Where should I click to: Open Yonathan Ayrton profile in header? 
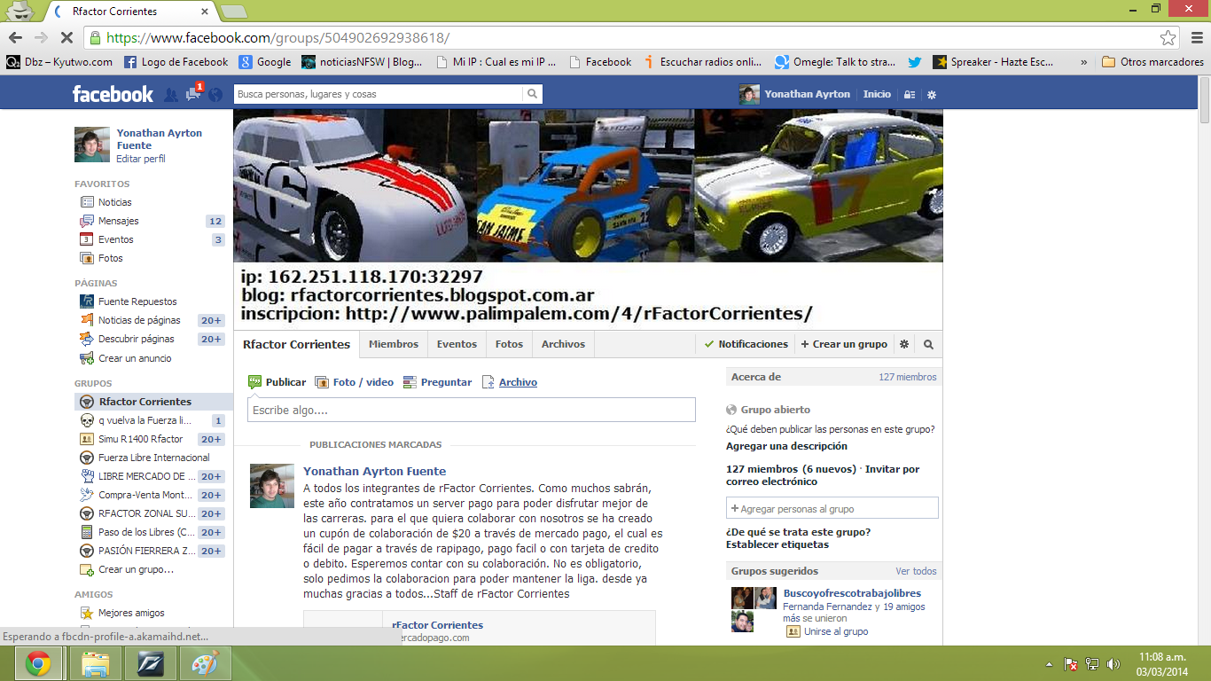pos(795,94)
